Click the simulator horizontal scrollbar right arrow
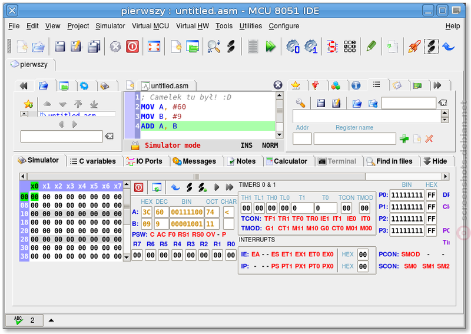 coord(446,177)
